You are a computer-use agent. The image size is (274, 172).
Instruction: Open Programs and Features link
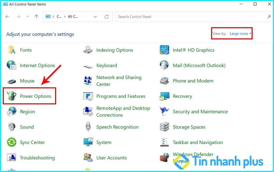point(121,96)
